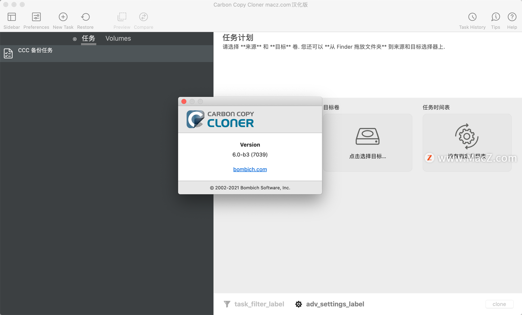
Task: Open Preferences from the toolbar
Action: [x=36, y=17]
